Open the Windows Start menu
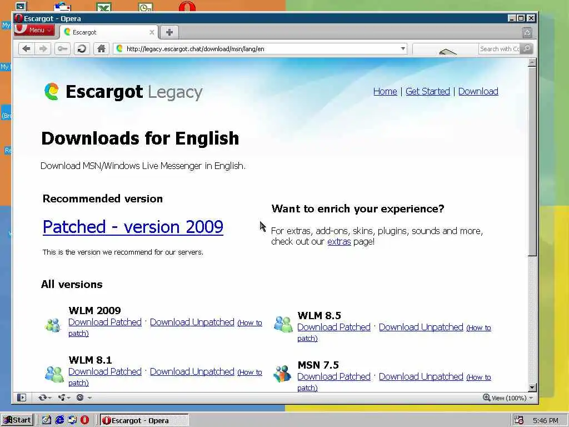Screen dimensions: 569x427 (17, 420)
